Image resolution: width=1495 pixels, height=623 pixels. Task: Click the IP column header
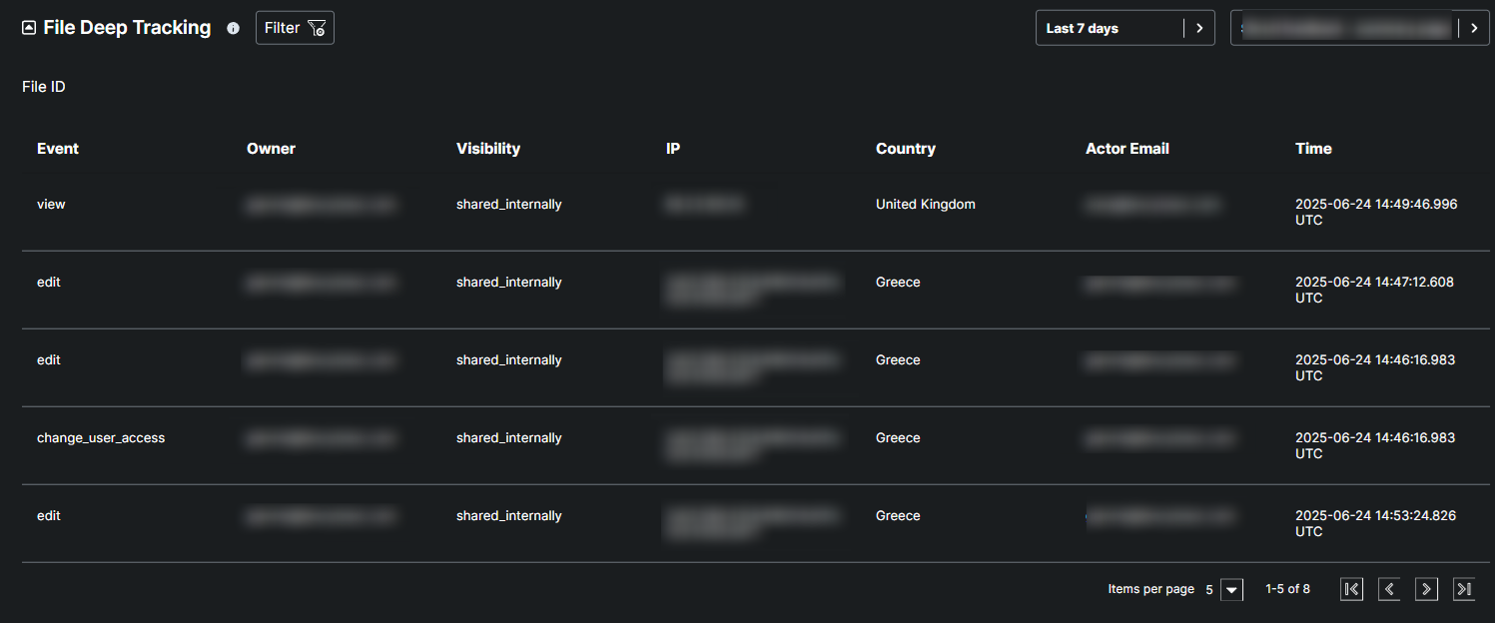click(x=673, y=149)
